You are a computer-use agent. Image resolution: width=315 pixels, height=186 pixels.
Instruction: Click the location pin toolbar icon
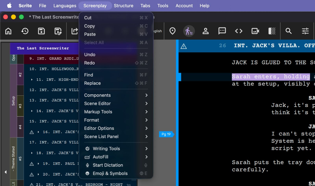pyautogui.click(x=172, y=31)
